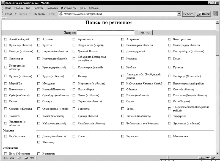Image resolution: width=220 pixels, height=161 pixels.
Task: Click the Перейти go button
Action: click(189, 14)
